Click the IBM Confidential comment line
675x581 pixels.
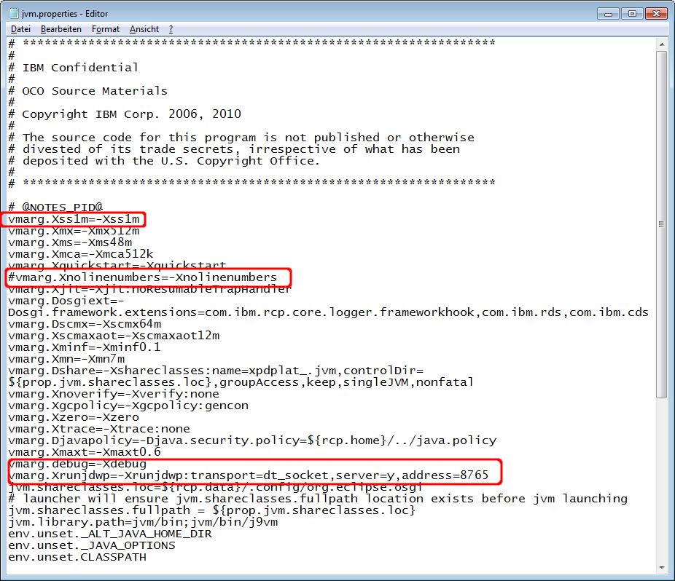[x=80, y=68]
